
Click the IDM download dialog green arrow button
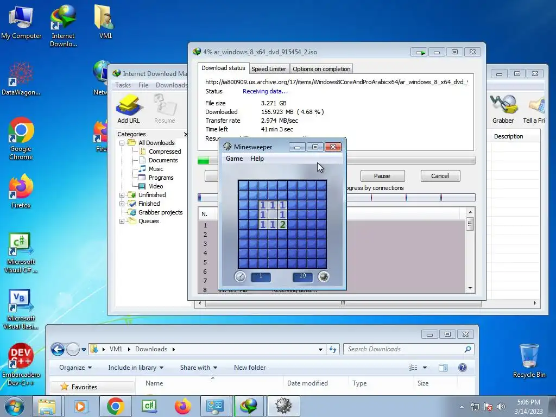click(420, 52)
